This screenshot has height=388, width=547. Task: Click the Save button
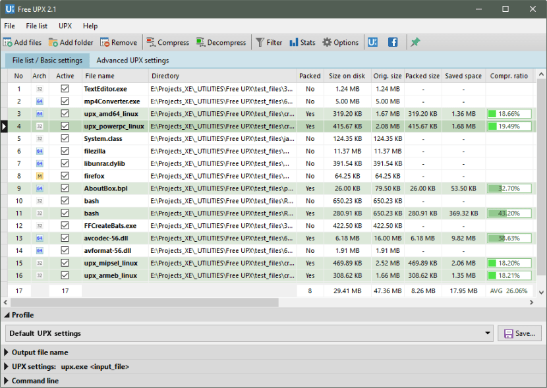[x=519, y=333]
